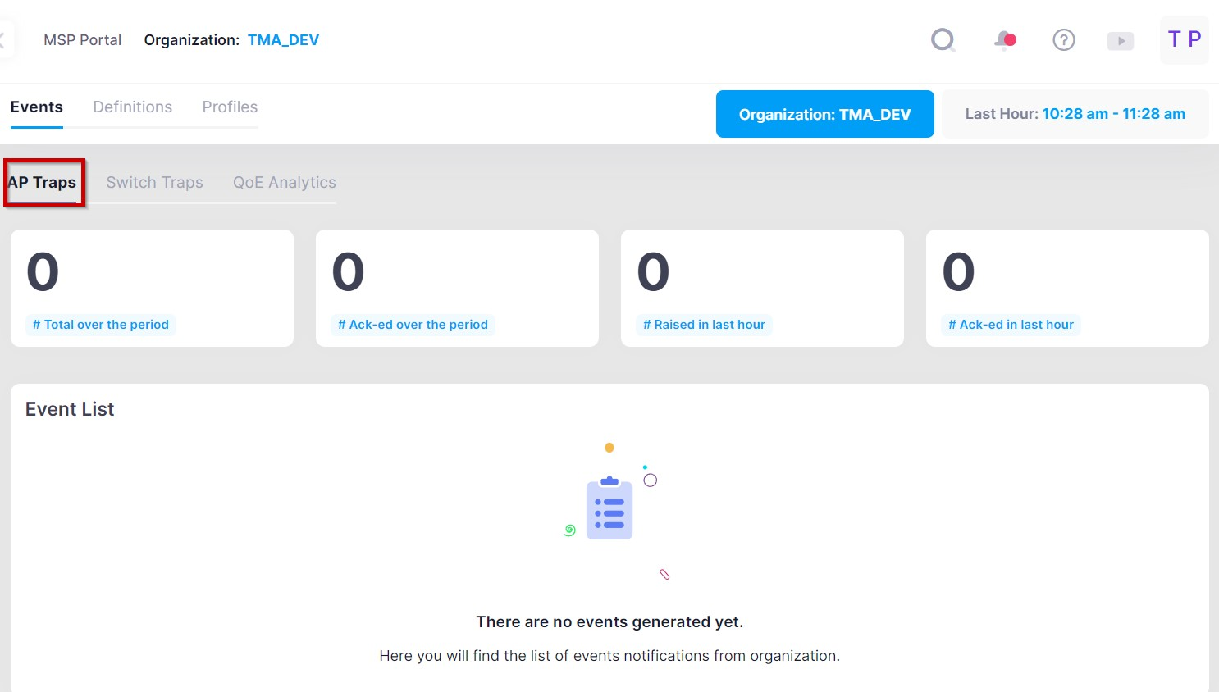The height and width of the screenshot is (692, 1219).
Task: Collapse sidebar using left chevron icon
Action: 3,40
